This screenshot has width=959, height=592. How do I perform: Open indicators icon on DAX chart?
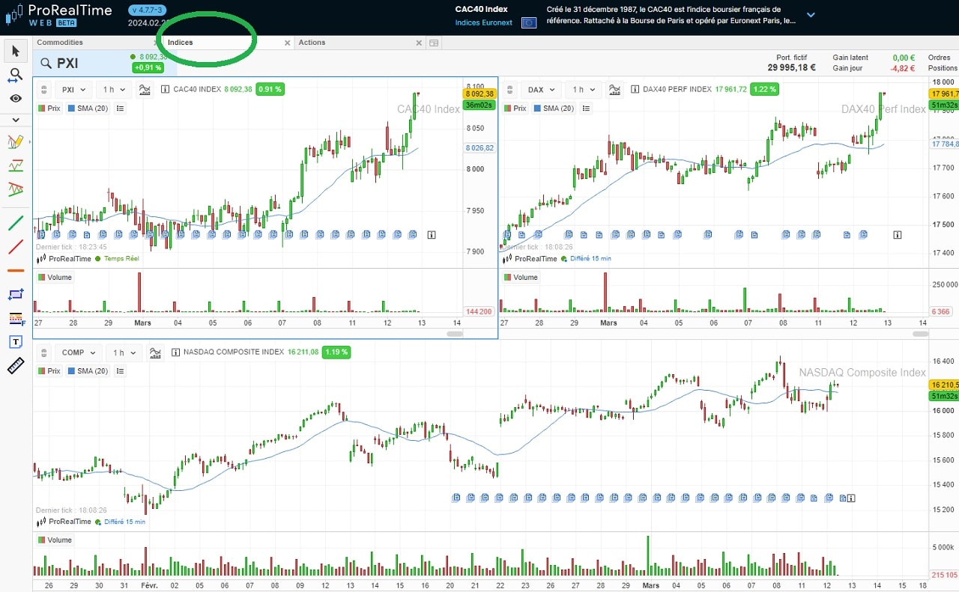tap(614, 90)
